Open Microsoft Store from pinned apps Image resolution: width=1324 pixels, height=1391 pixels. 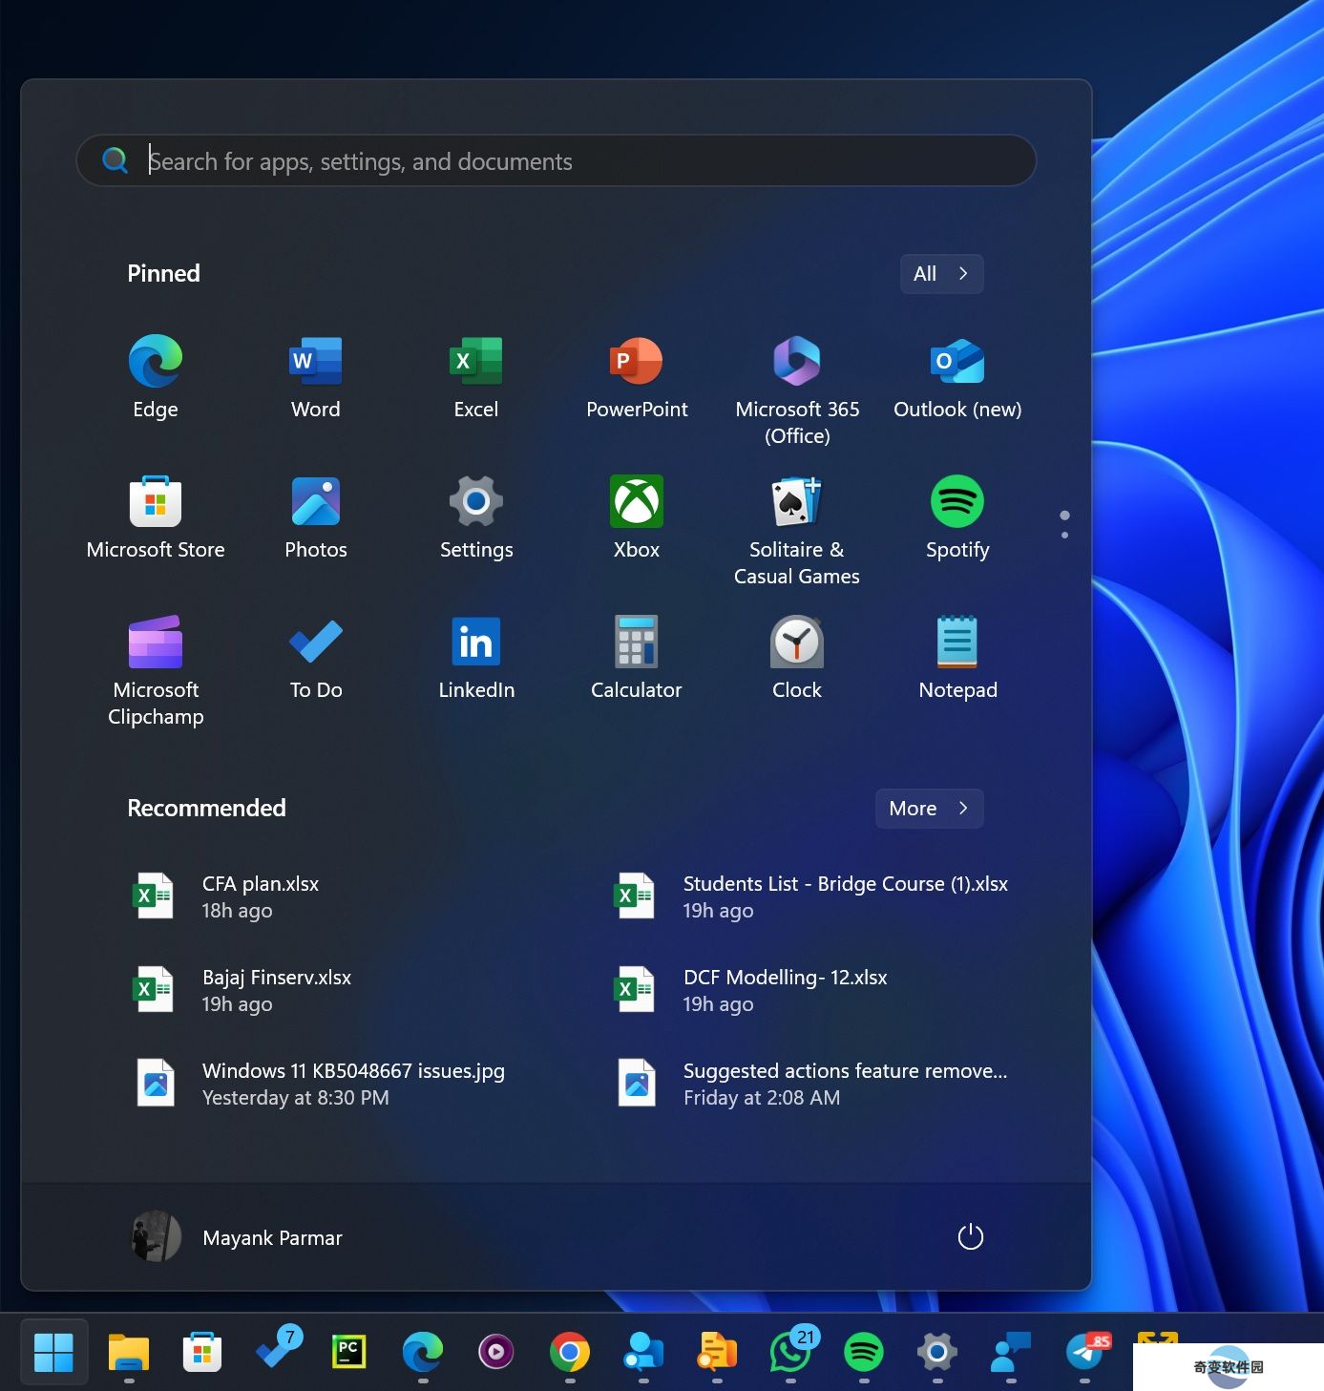156,517
